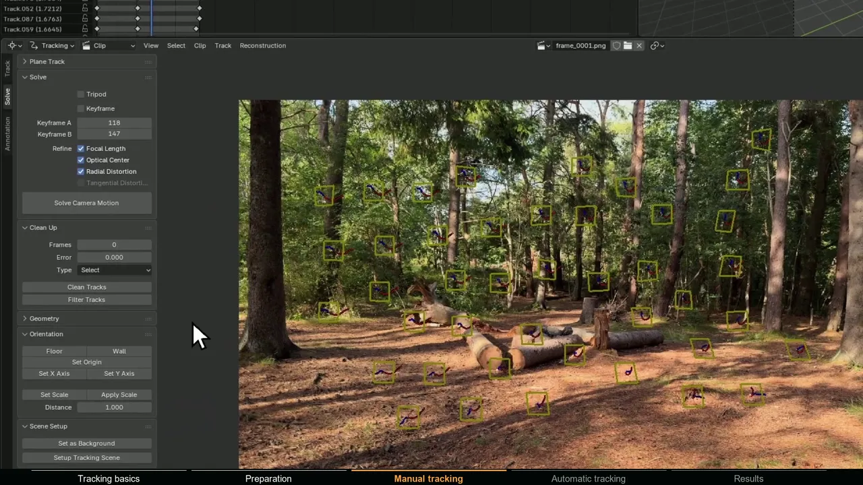863x485 pixels.
Task: Open the clip browse icon beside frame_0001.png
Action: [x=543, y=46]
